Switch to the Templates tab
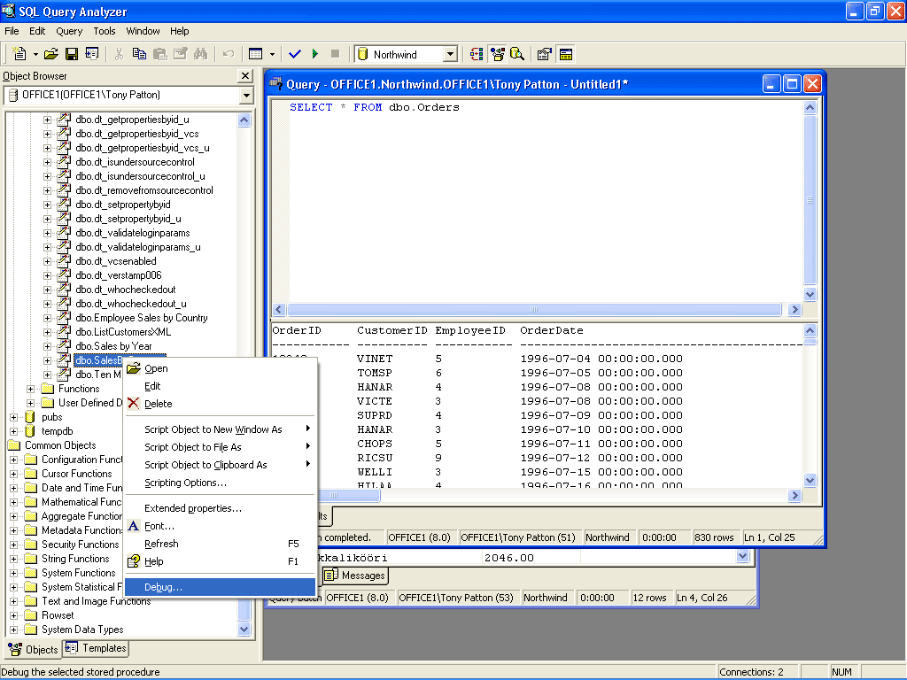Image resolution: width=907 pixels, height=680 pixels. pyautogui.click(x=95, y=649)
